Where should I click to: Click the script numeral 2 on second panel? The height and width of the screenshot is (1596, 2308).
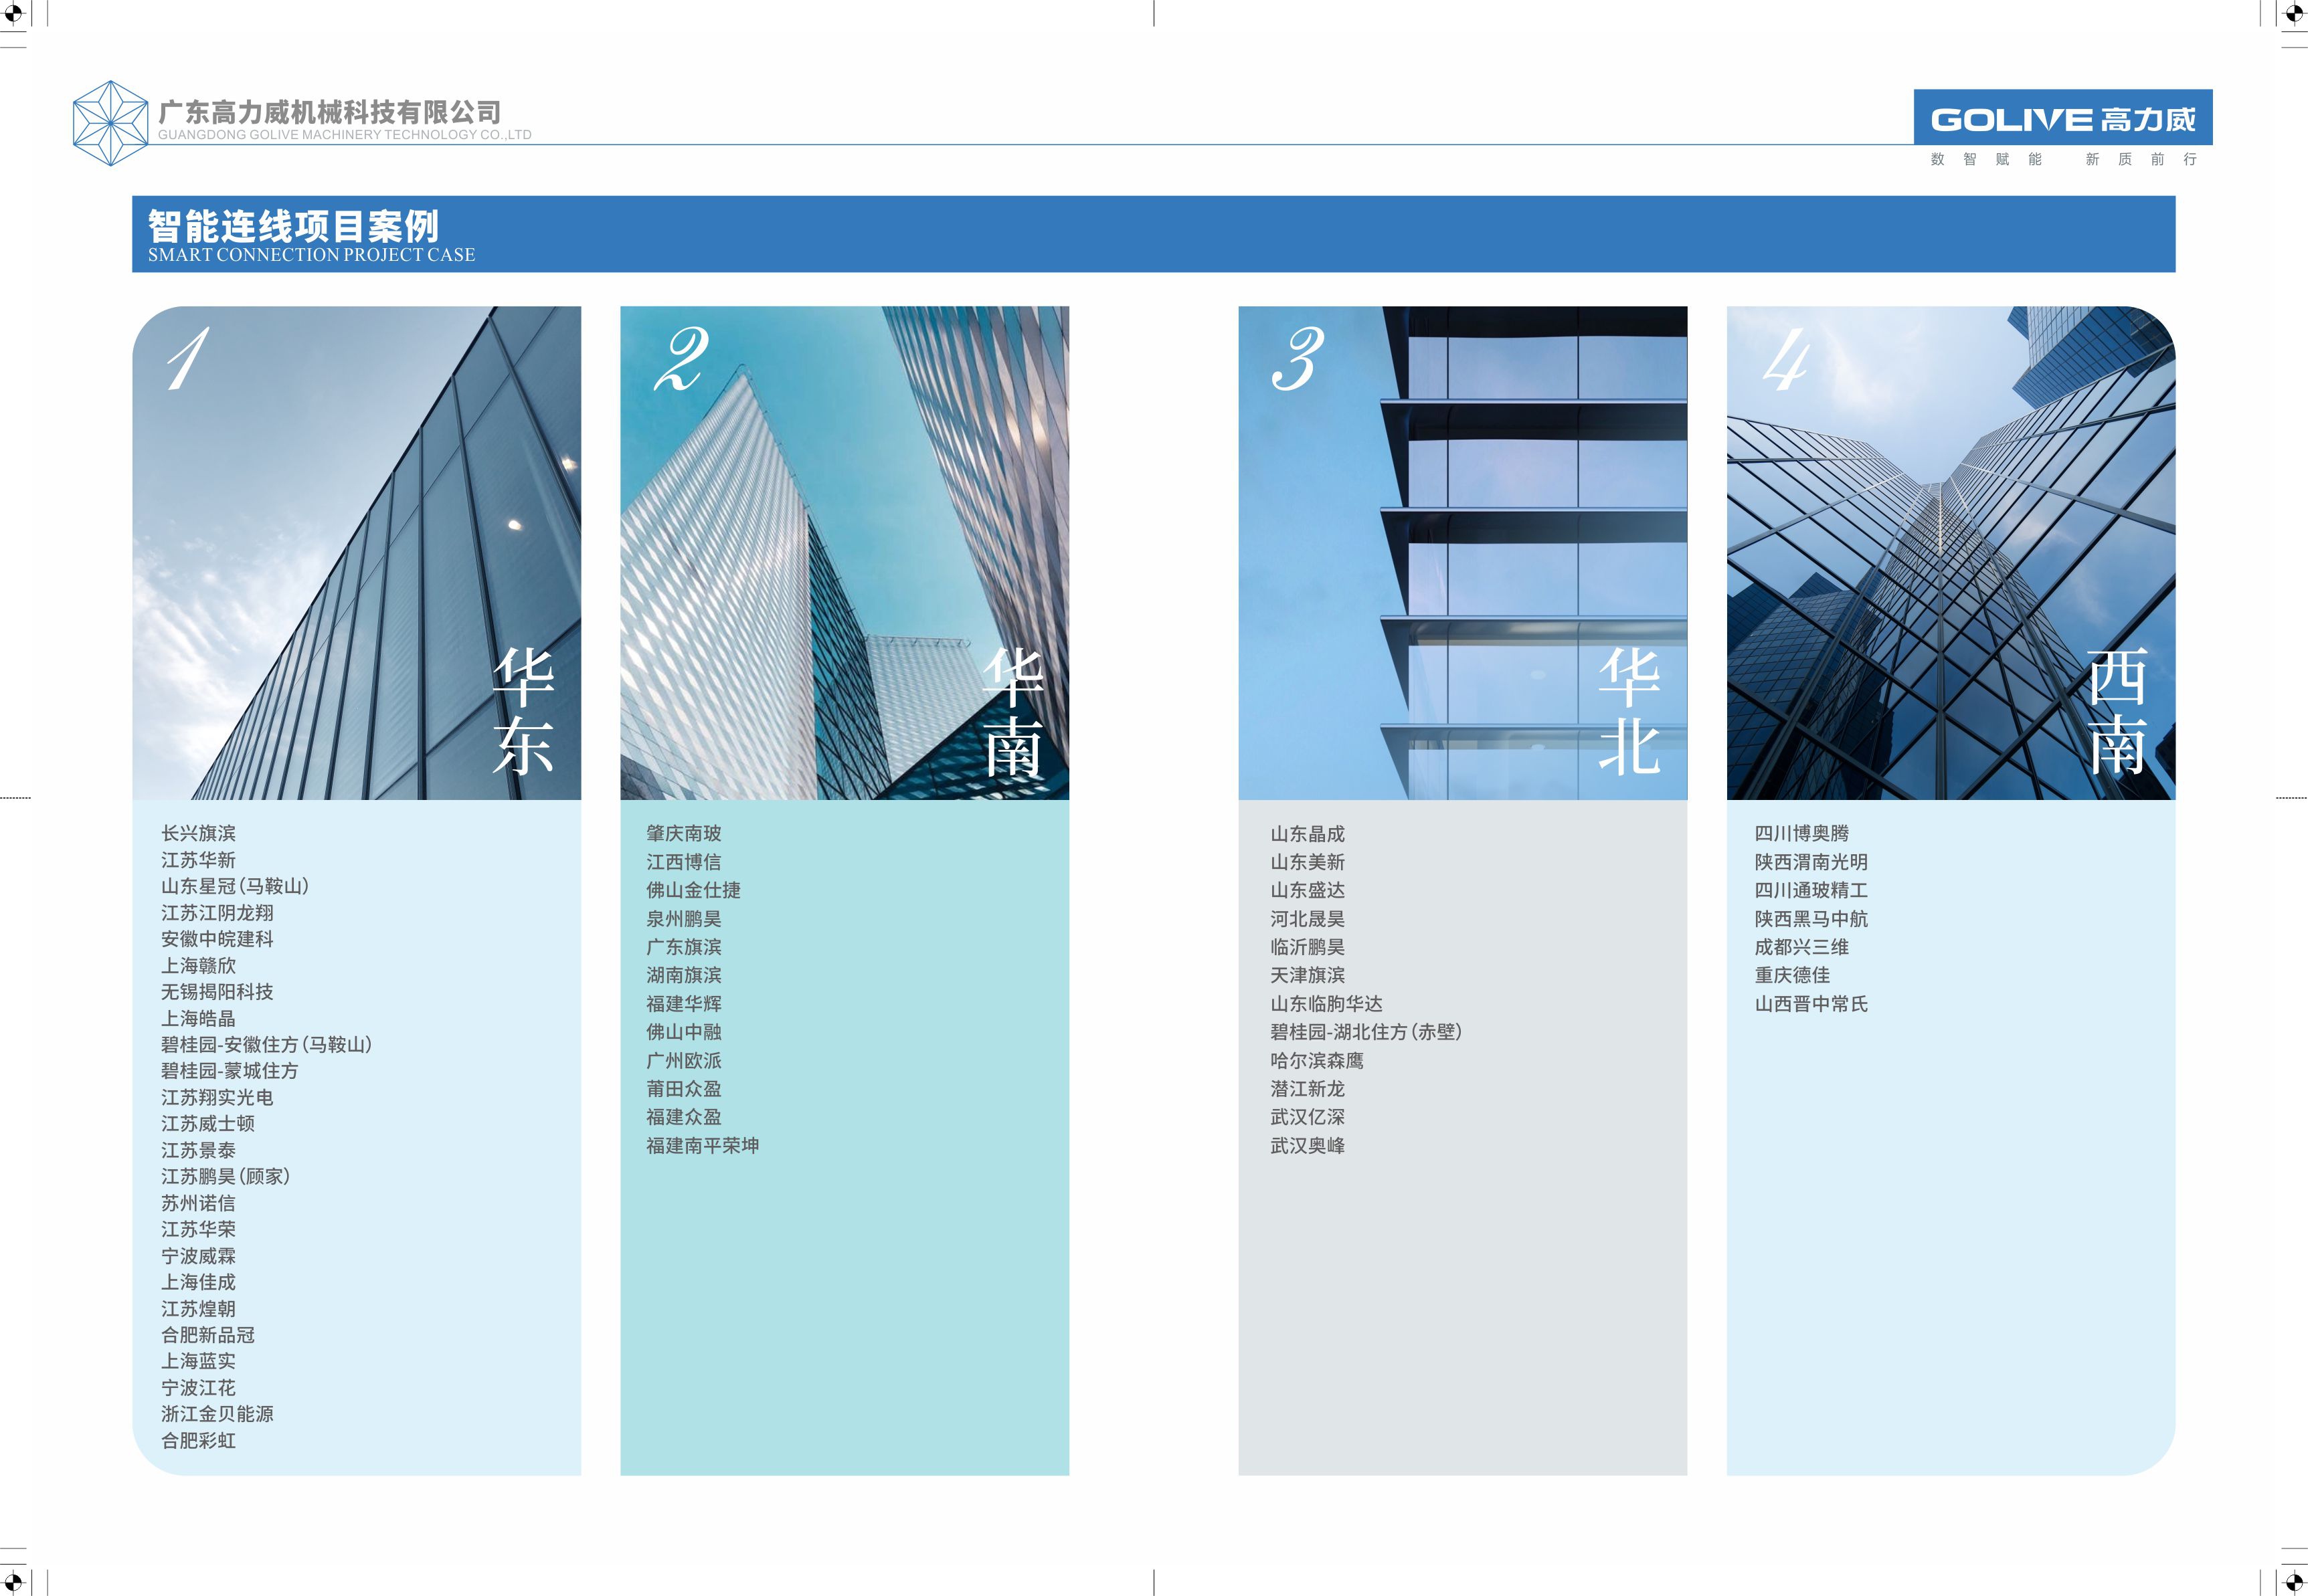tap(681, 359)
